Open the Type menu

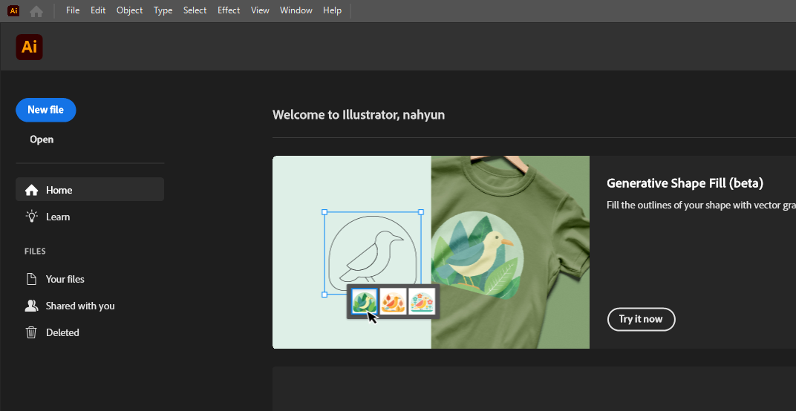coord(163,10)
